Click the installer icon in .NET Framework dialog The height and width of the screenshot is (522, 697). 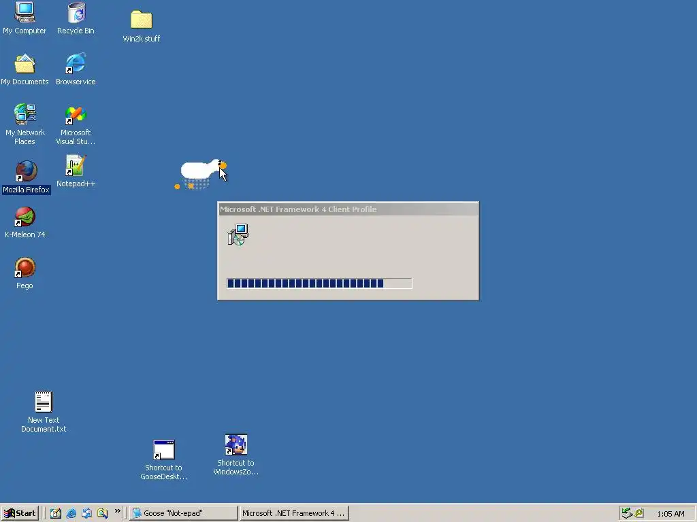pyautogui.click(x=238, y=234)
